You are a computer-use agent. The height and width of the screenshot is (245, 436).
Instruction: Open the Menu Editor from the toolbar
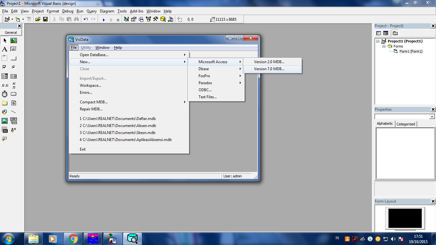coord(28,19)
